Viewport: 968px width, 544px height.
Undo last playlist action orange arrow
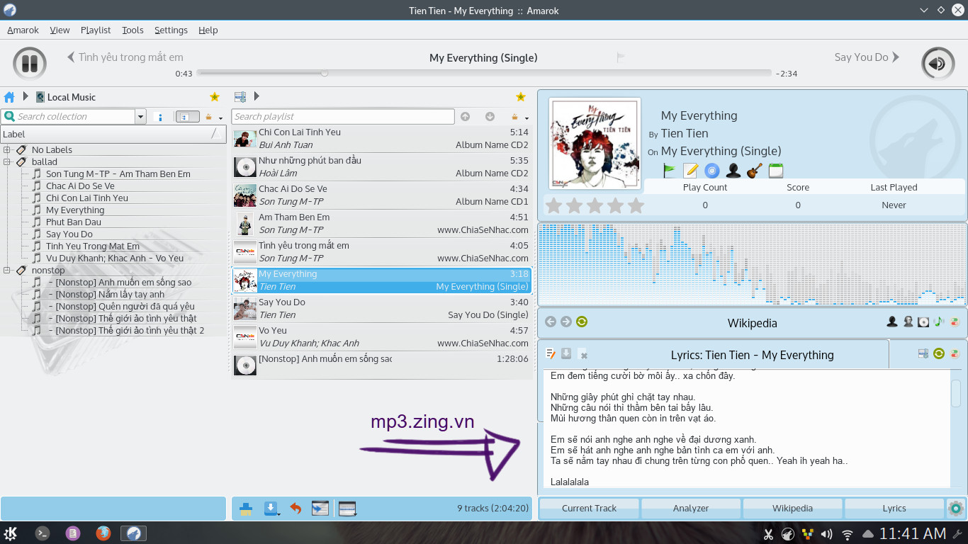296,509
